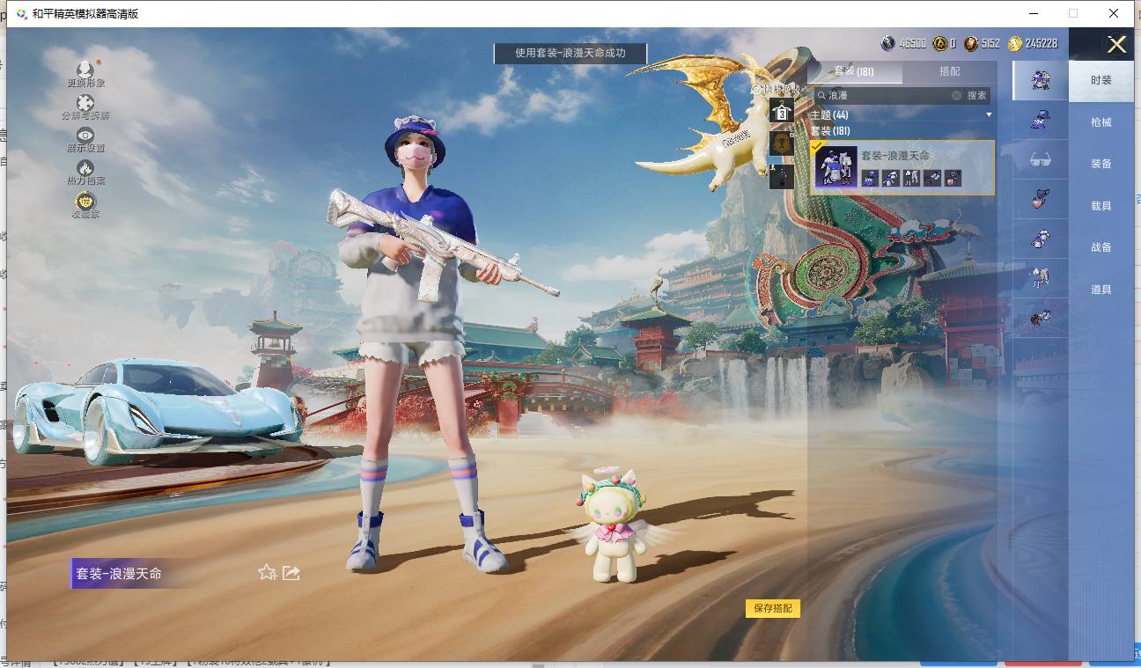
Task: Click the emulator app icon in title bar
Action: click(20, 13)
